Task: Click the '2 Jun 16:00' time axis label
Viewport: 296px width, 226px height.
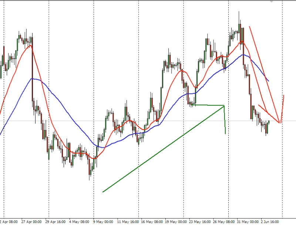Action: click(270, 222)
